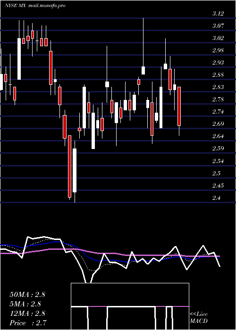Click the 2.78 price axis label
236x330 pixels.
[x=218, y=99]
